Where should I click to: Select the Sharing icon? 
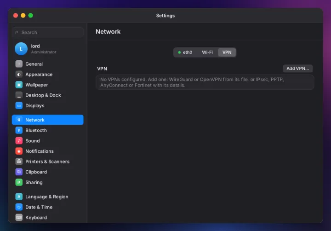pos(19,182)
